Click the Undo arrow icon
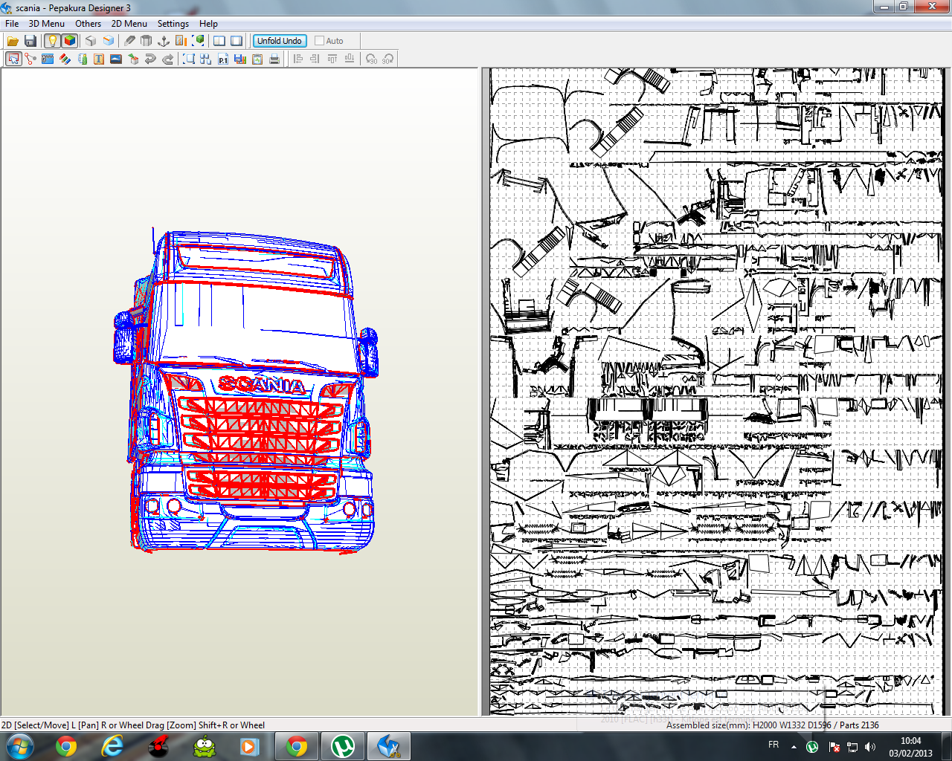Screen dimensions: 952x761 click(151, 59)
